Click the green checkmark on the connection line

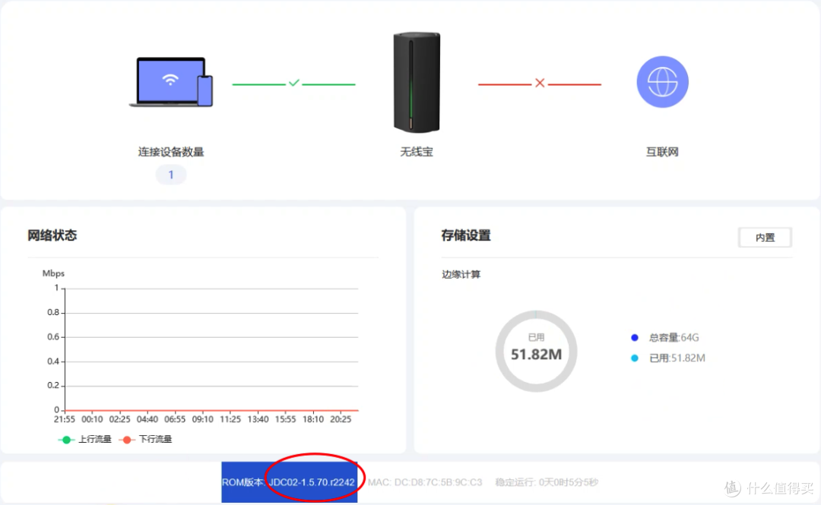[294, 84]
